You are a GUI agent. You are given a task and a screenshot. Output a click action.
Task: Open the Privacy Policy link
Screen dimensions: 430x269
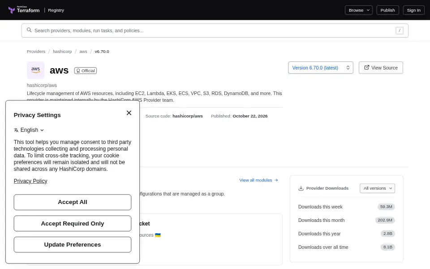[30, 181]
